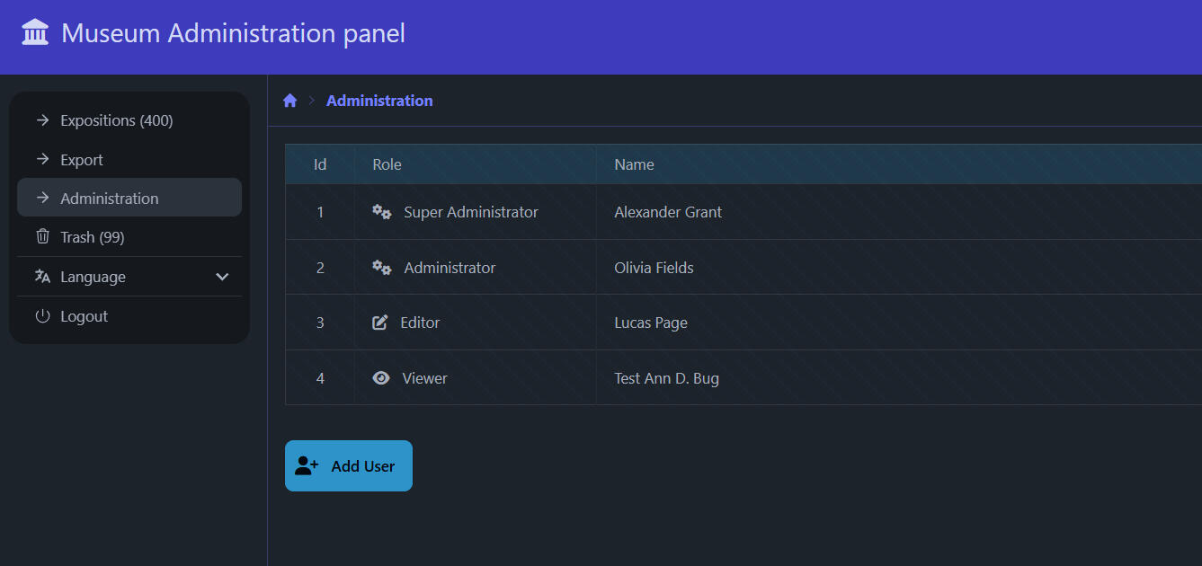Click the Museum Administration panel title
1202x566 pixels.
tap(233, 33)
